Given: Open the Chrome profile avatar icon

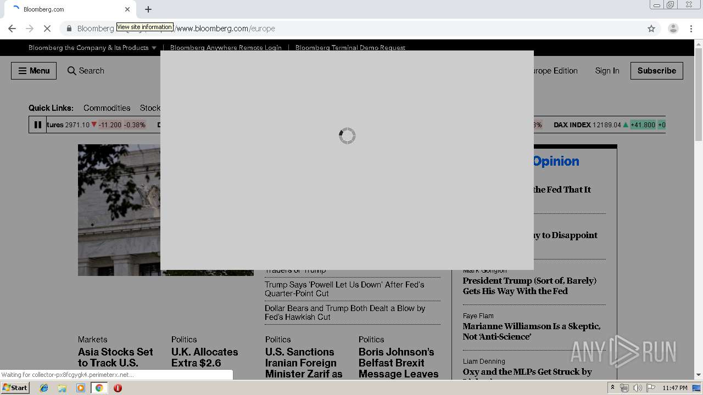Looking at the screenshot, I should pyautogui.click(x=673, y=29).
